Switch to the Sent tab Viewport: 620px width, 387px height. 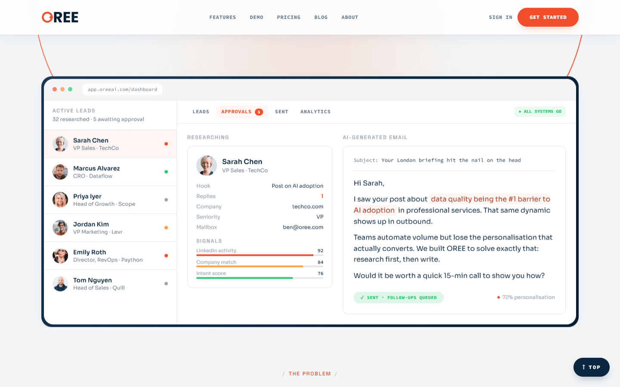(x=282, y=112)
